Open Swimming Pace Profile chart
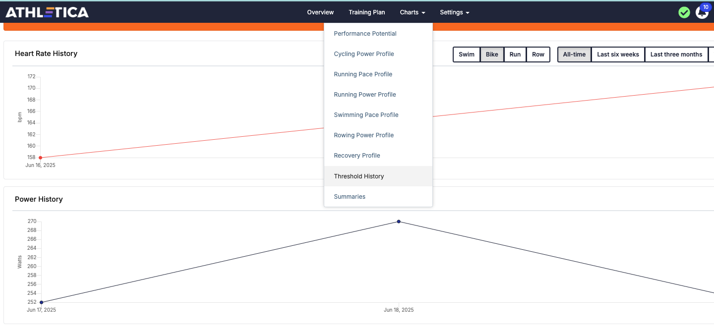 [378, 115]
